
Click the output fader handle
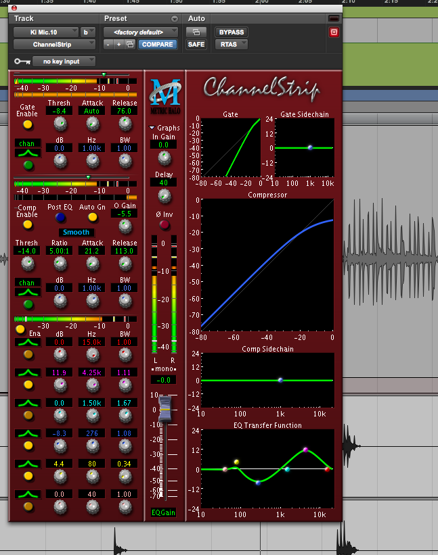(x=165, y=409)
